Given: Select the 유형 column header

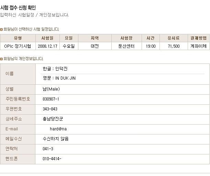Looking at the screenshot, I should coord(18,38).
